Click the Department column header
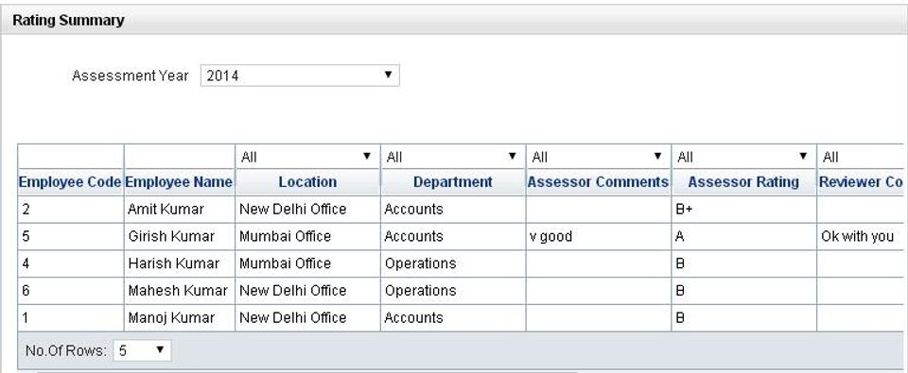This screenshot has width=908, height=373. (x=453, y=182)
